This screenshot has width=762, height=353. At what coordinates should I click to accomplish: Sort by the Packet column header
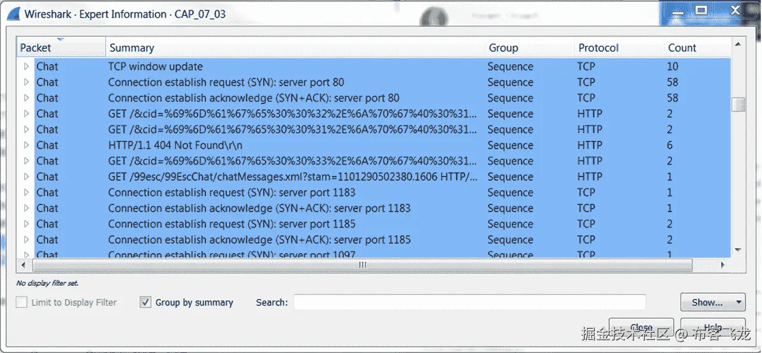click(61, 48)
